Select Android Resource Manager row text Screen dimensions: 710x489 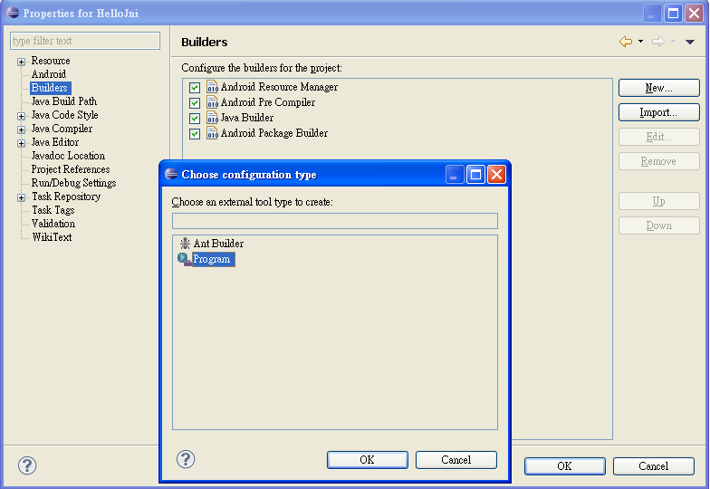click(279, 87)
